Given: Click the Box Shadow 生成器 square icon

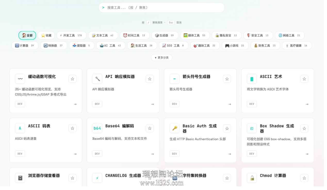Looking at the screenshot, I should pos(252,128).
